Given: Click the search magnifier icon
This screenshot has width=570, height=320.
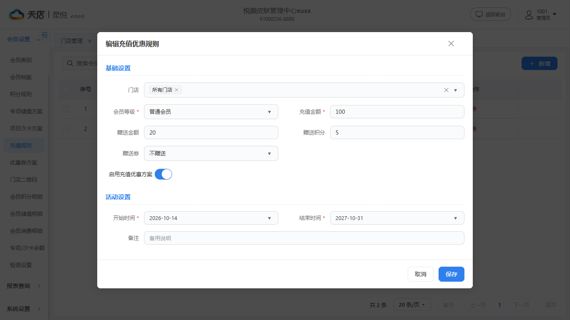Looking at the screenshot, I should [x=70, y=63].
